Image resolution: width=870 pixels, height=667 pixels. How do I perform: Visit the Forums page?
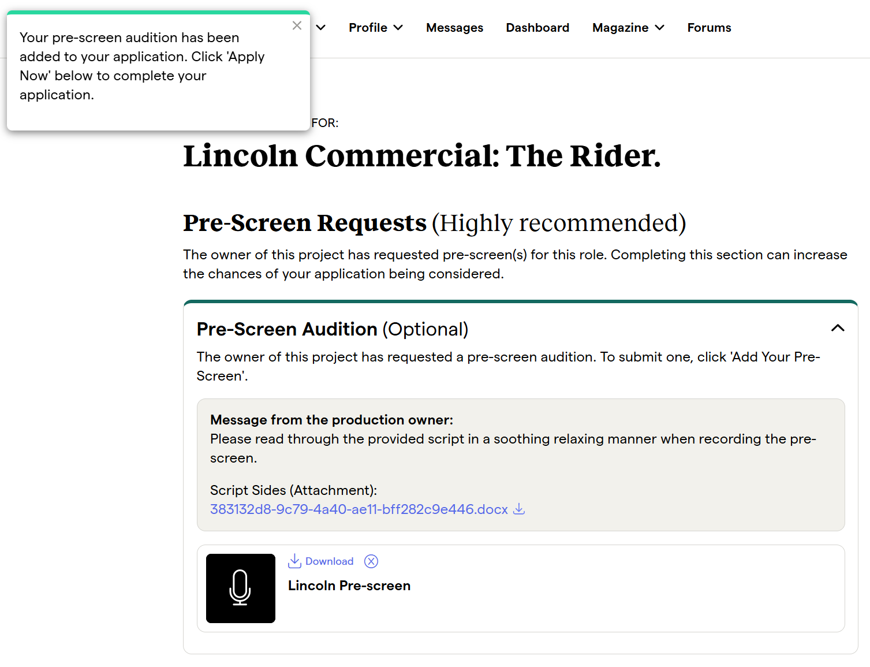[709, 28]
